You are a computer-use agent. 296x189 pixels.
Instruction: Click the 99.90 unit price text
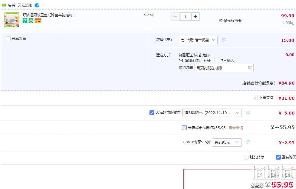point(149,15)
